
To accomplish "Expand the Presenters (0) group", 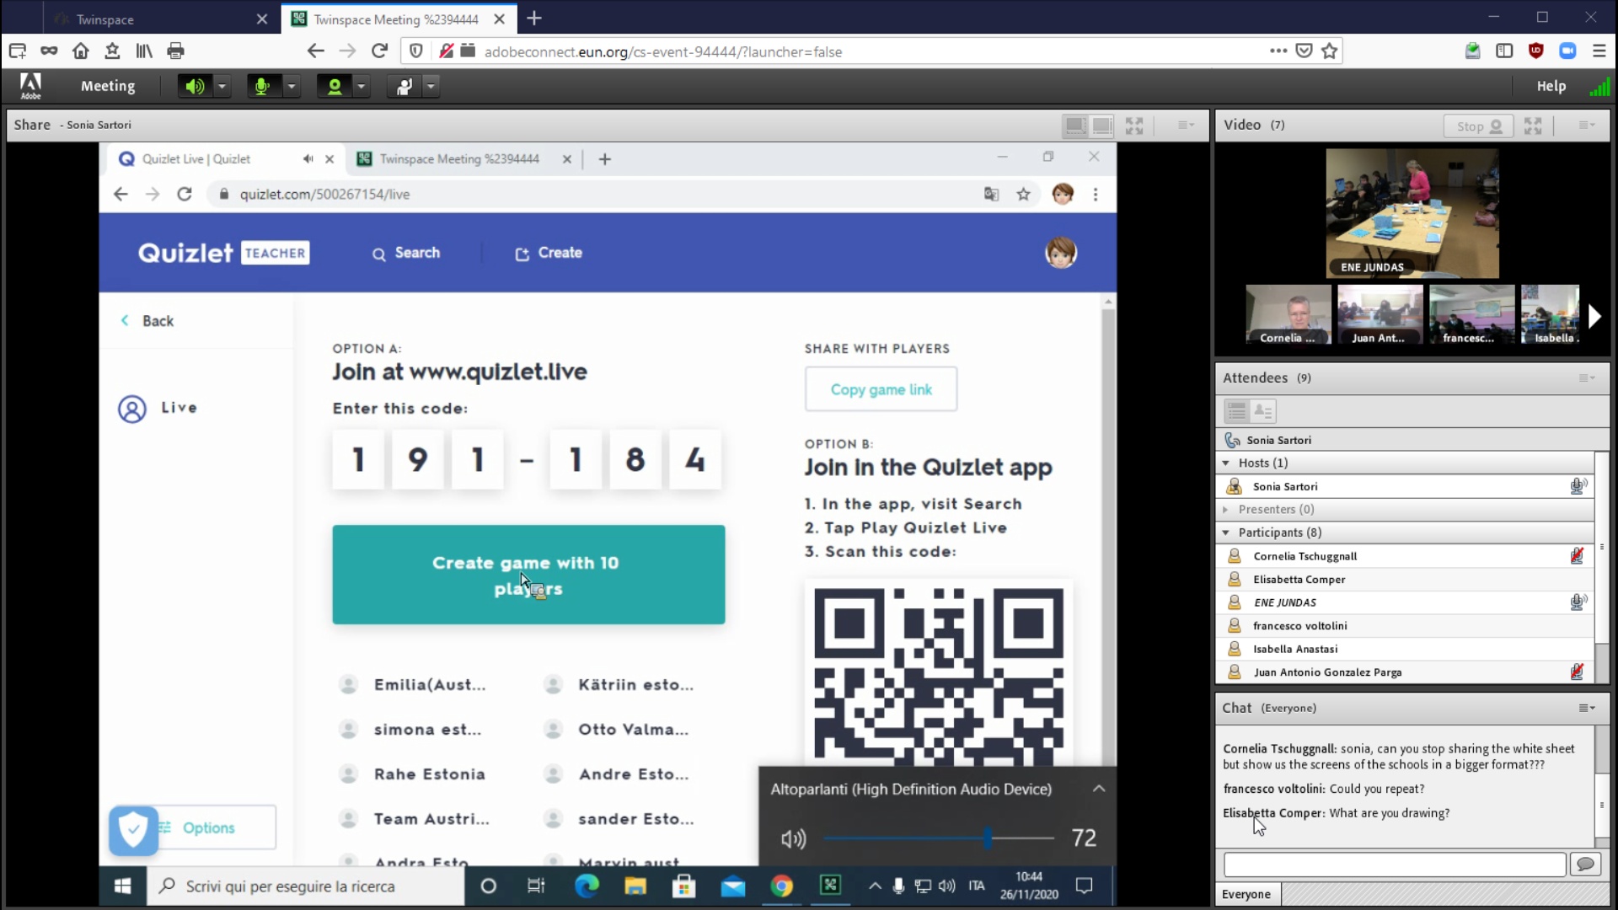I will pos(1226,510).
